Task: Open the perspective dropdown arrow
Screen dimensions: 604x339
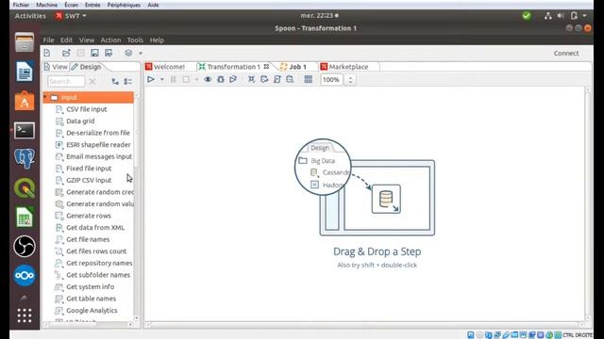Action: (x=141, y=53)
